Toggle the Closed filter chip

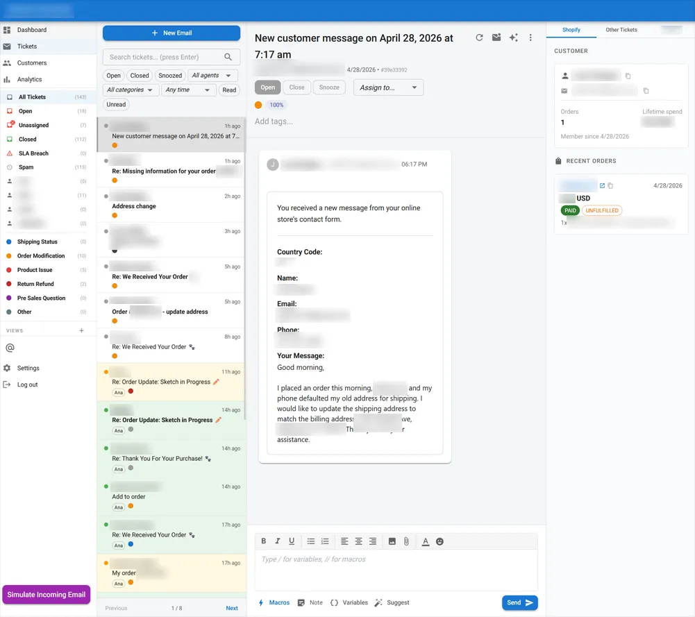click(x=140, y=76)
